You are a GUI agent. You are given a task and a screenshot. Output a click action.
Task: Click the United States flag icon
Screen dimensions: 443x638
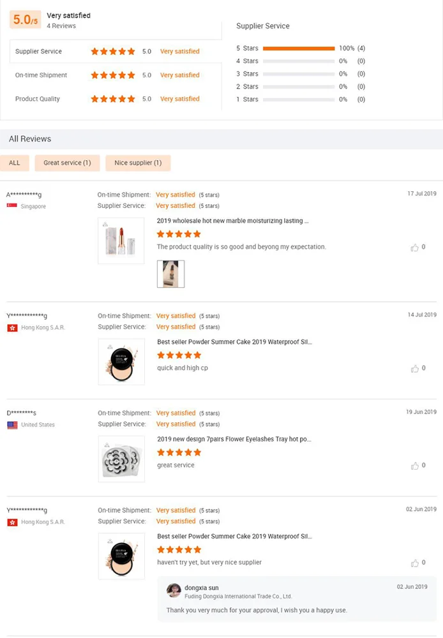[x=12, y=425]
